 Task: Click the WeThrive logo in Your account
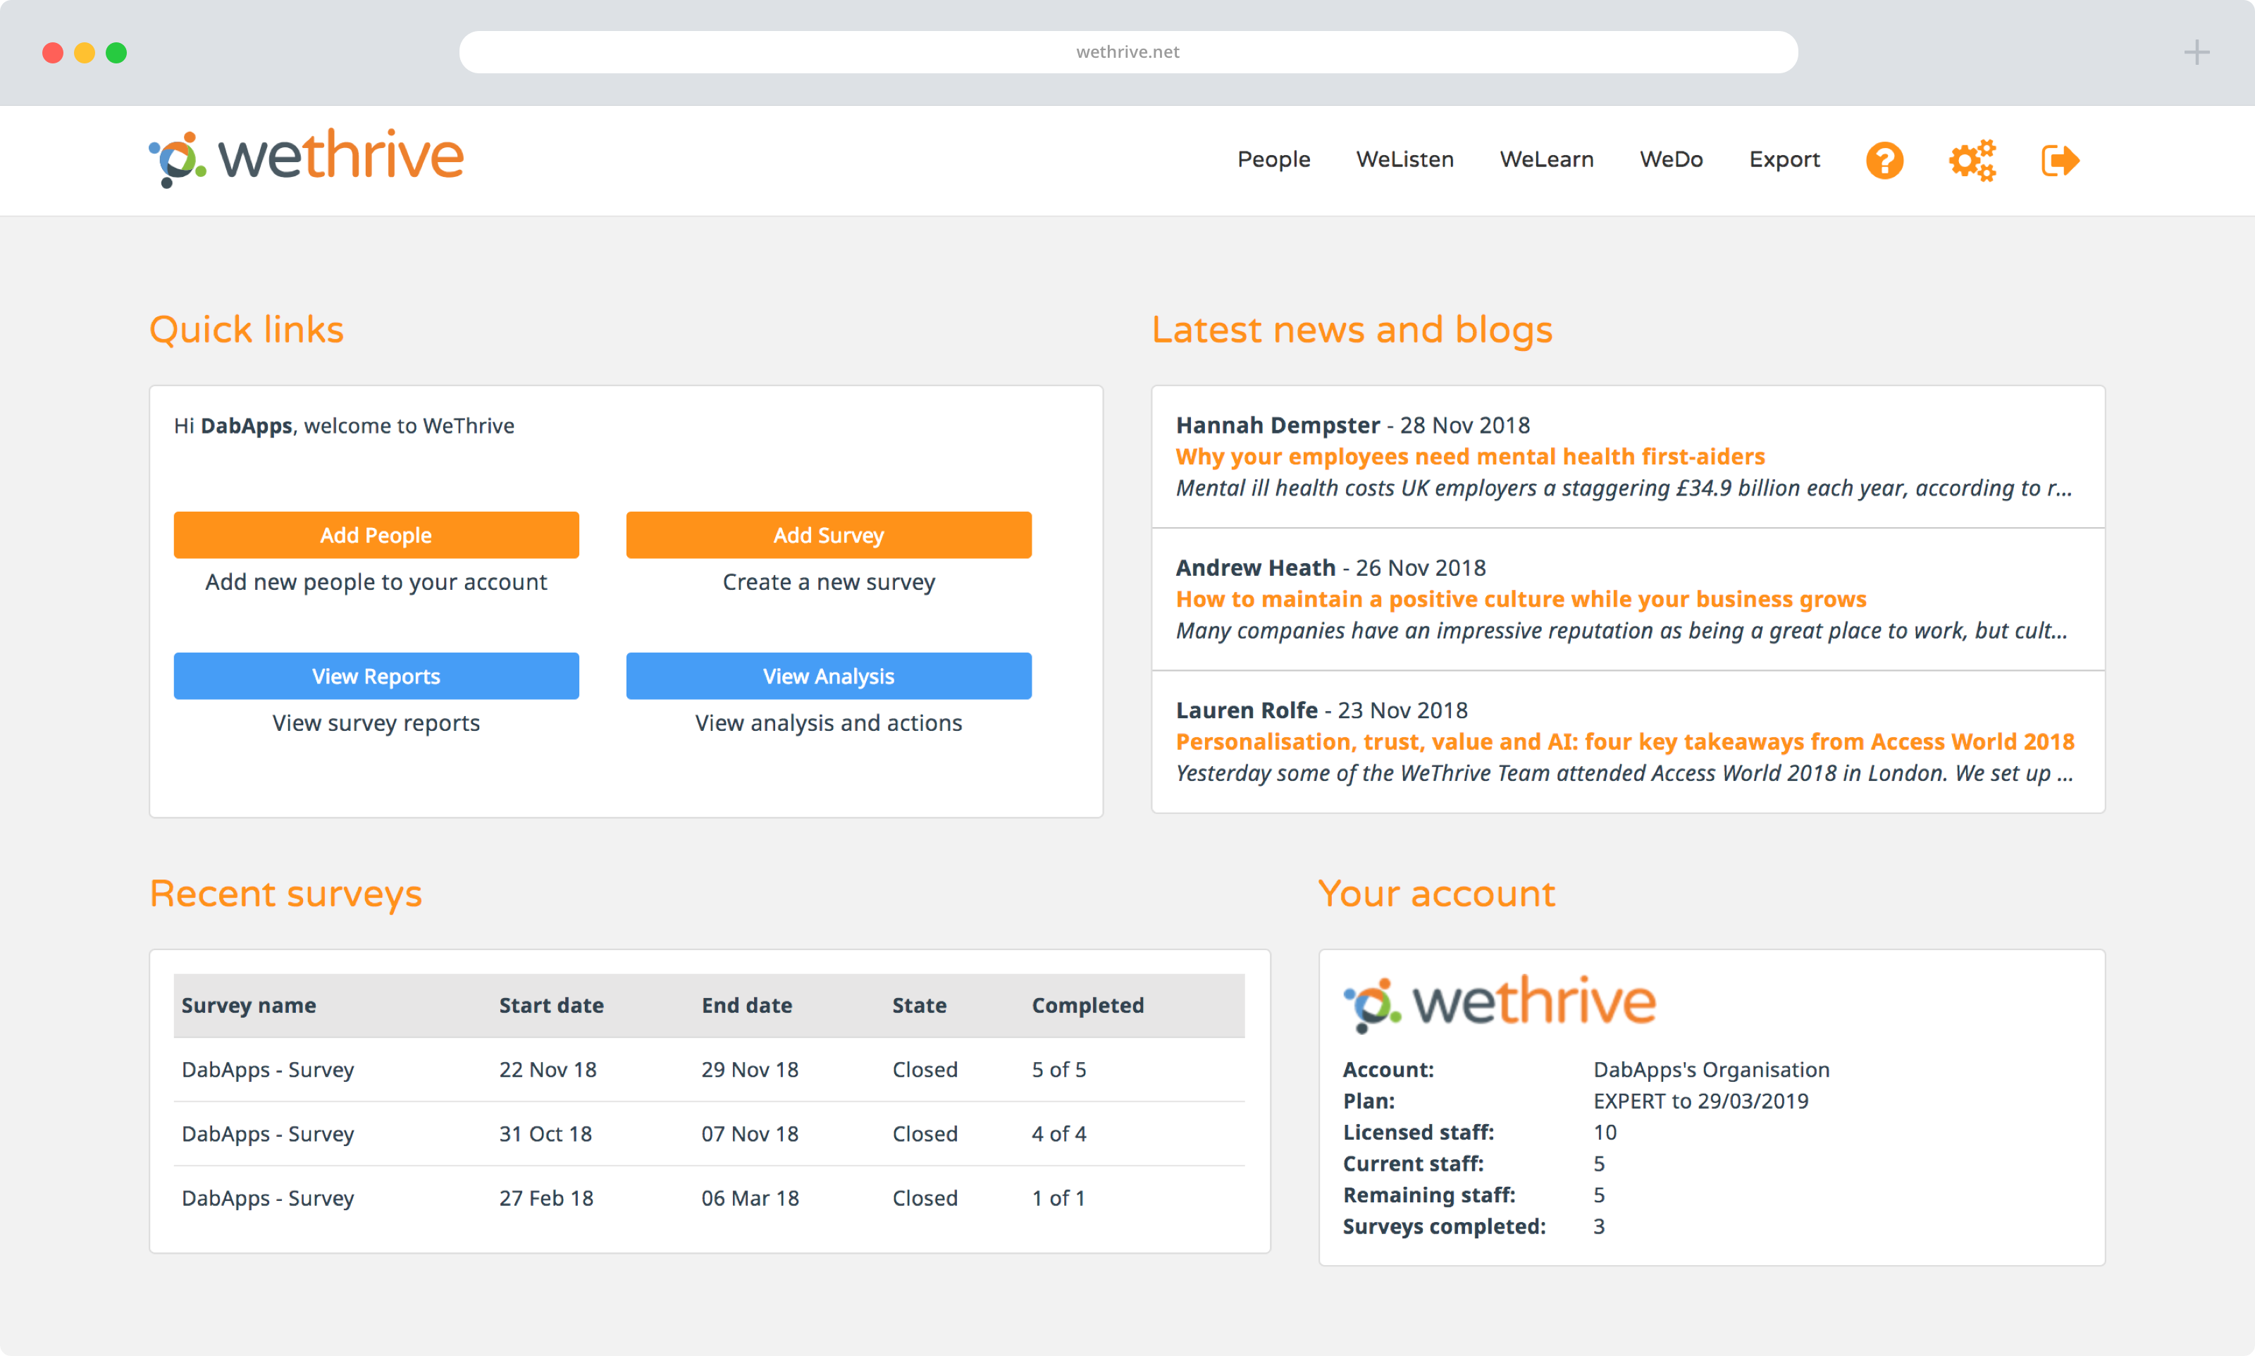point(1500,1004)
